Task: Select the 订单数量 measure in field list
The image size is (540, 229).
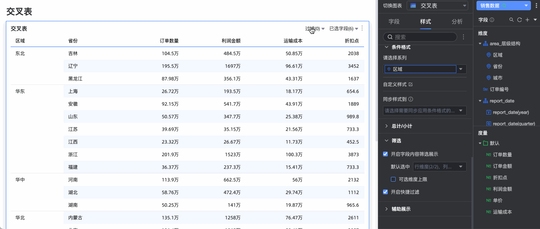Action: tap(503, 155)
